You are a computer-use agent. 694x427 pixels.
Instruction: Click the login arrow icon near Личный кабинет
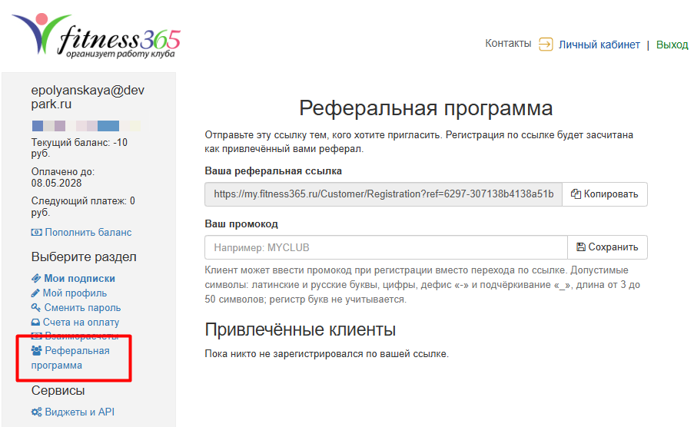coord(546,45)
